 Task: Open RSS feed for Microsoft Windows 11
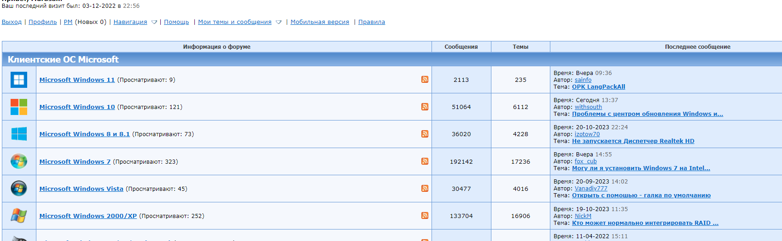click(425, 79)
